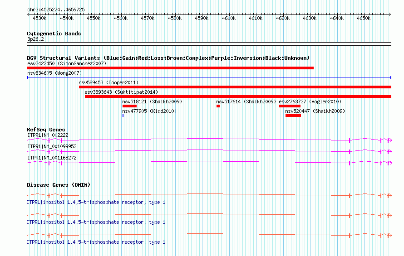Click the 4650k ruler tick label

click(x=364, y=18)
